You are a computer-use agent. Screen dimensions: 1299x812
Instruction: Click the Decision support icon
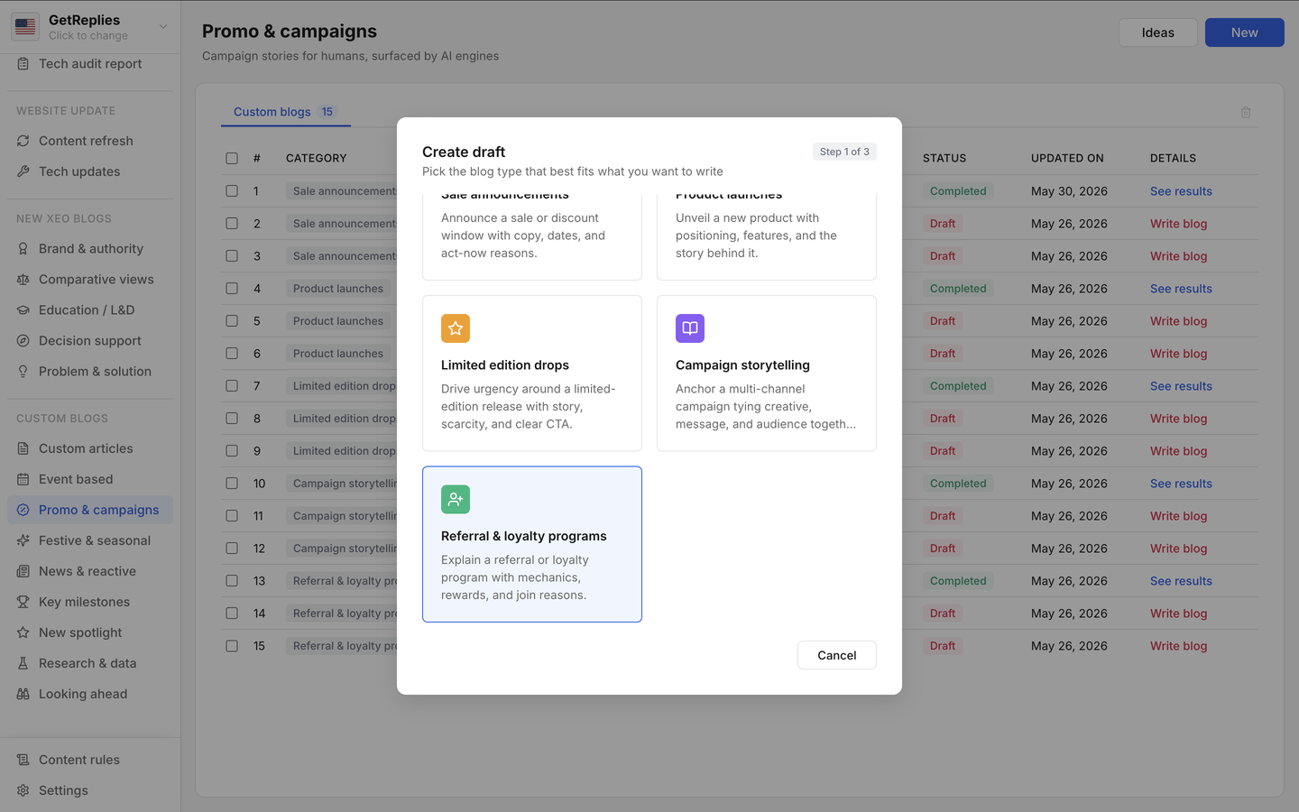click(23, 341)
